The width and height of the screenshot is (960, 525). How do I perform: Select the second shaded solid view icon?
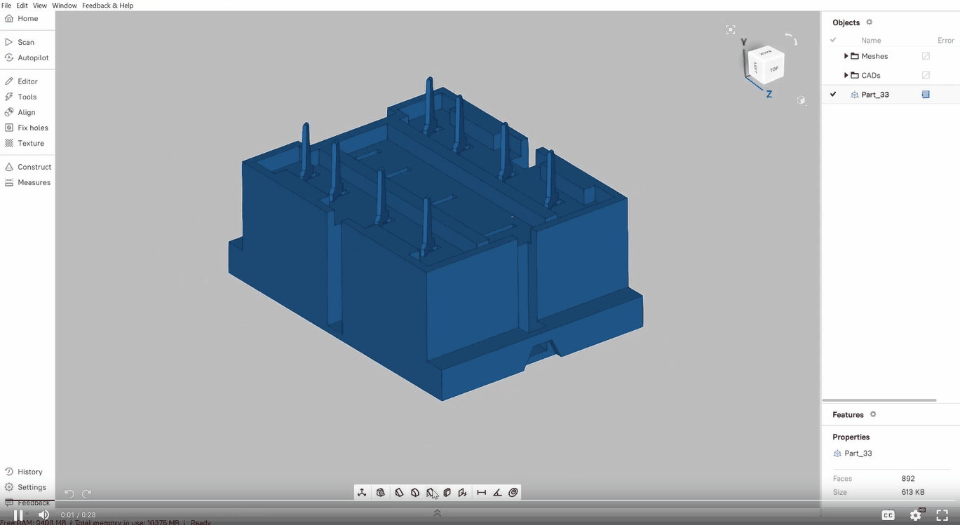point(415,493)
